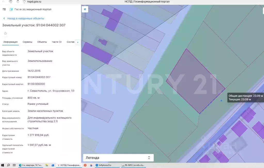264x168 pixels.
Task: Add land parcel to favorites with star
Action: tap(5, 33)
